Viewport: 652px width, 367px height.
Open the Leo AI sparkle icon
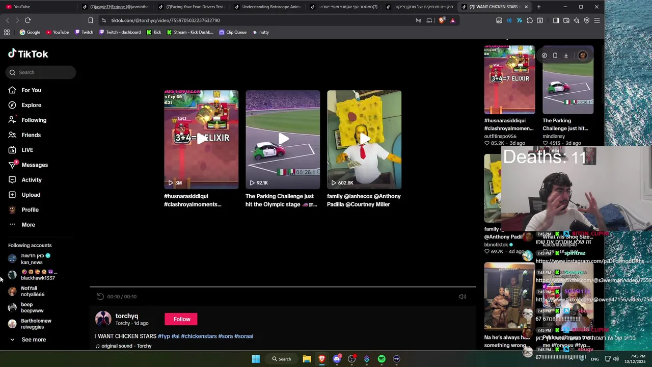click(x=576, y=20)
